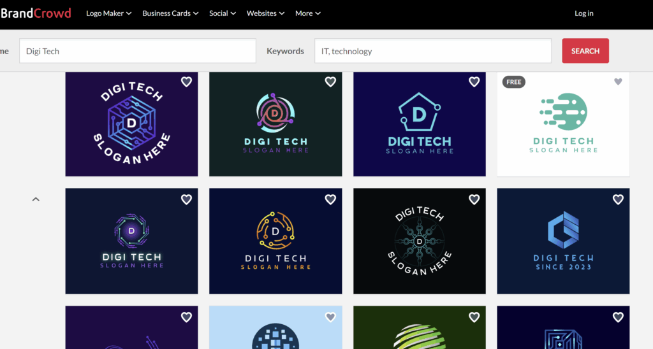This screenshot has height=349, width=653.
Task: Click heart icon on green striped sphere logo
Action: point(474,317)
